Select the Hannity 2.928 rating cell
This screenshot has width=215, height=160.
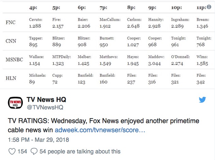156,23
